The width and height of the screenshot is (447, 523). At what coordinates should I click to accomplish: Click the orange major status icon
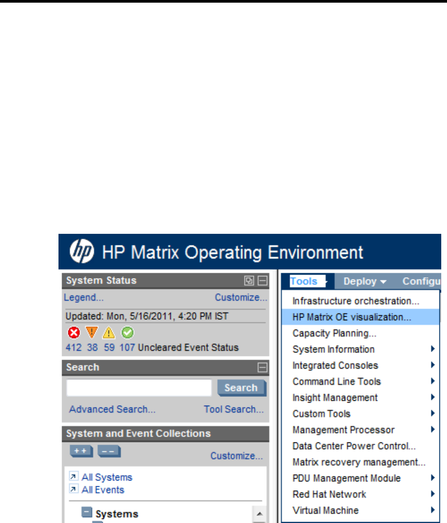point(91,333)
